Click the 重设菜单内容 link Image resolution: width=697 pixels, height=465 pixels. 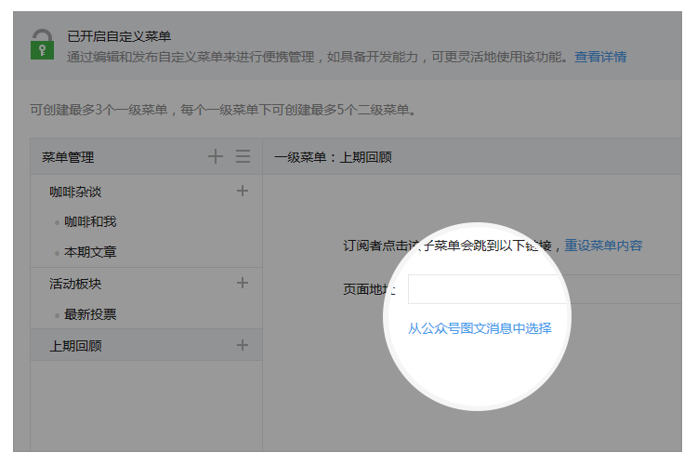pos(603,246)
